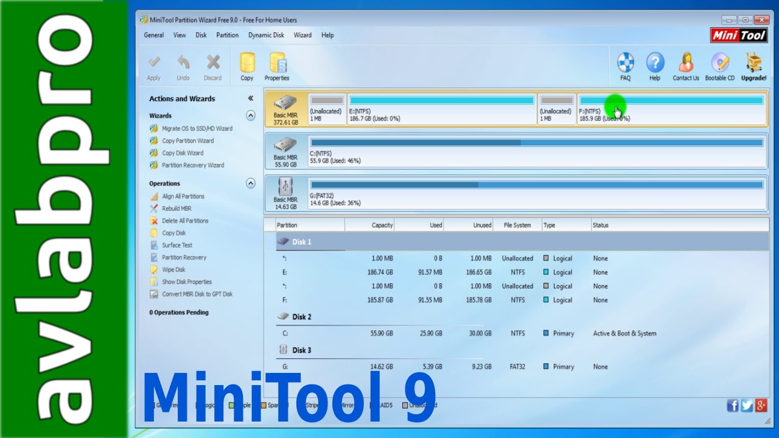Launch Partition Recovery Wizard
Viewport: 779px width, 438px height.
[187, 165]
